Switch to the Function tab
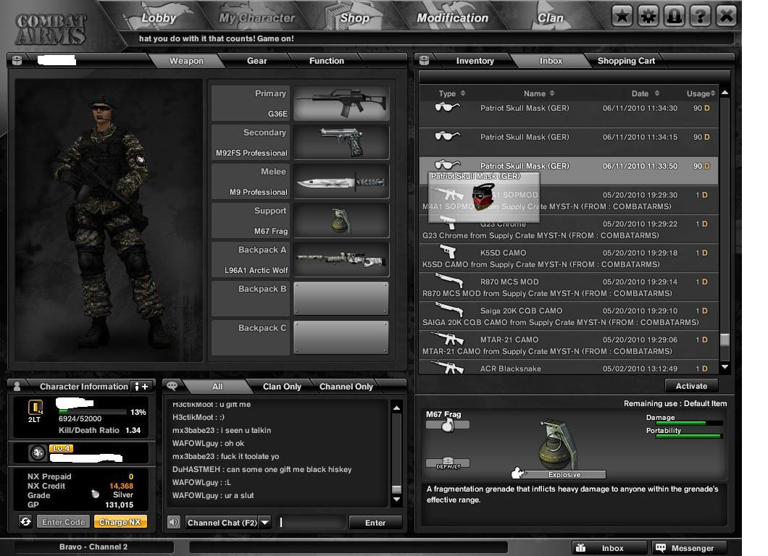Image resolution: width=768 pixels, height=556 pixels. click(326, 61)
